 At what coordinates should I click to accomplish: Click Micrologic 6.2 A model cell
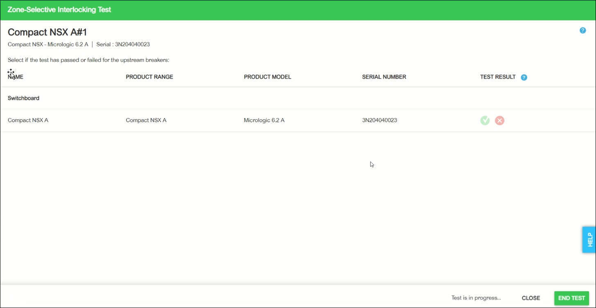click(264, 120)
